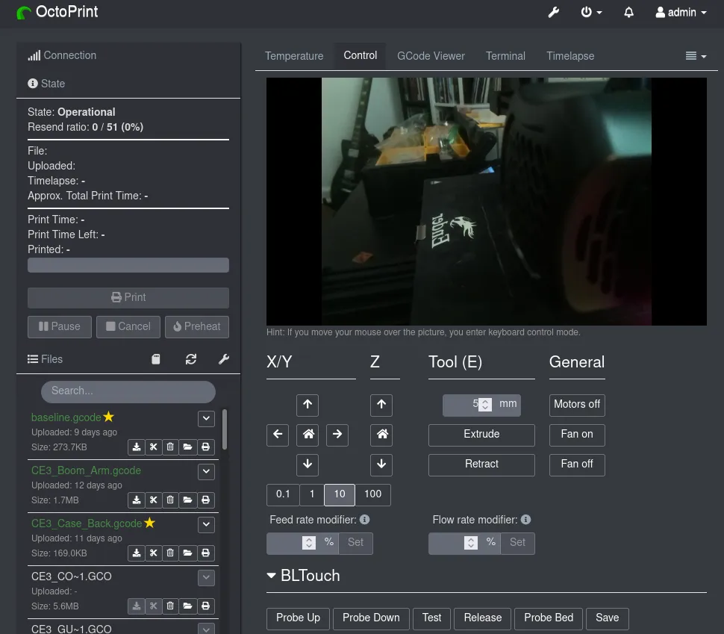
Task: Switch to the Terminal tab
Action: point(505,56)
